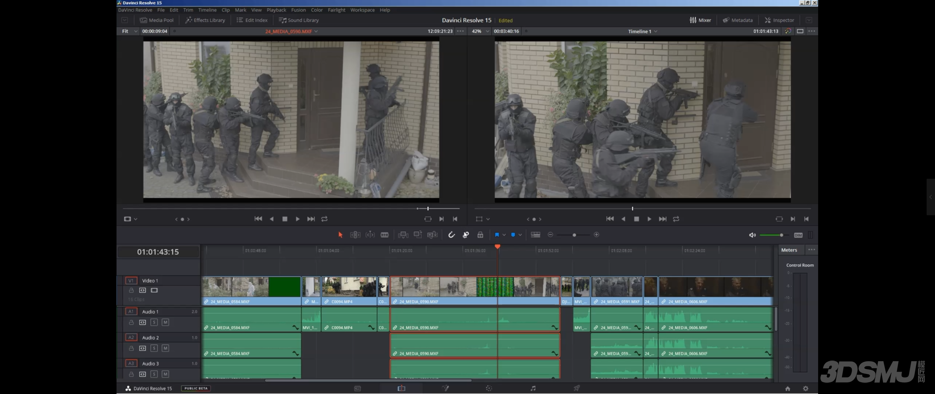Stop playback in the source viewer
This screenshot has height=394, width=935.
coord(285,219)
